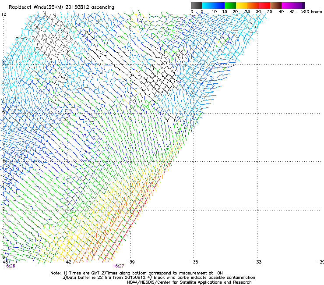
Task: Click the cyan-blue 5-15 knots color band
Action: 213,5
